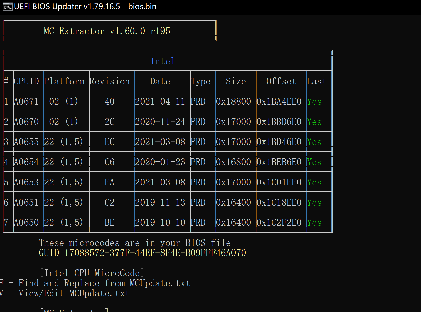The width and height of the screenshot is (421, 312).
Task: Click size 0x17000 in A0670 row
Action: point(233,122)
